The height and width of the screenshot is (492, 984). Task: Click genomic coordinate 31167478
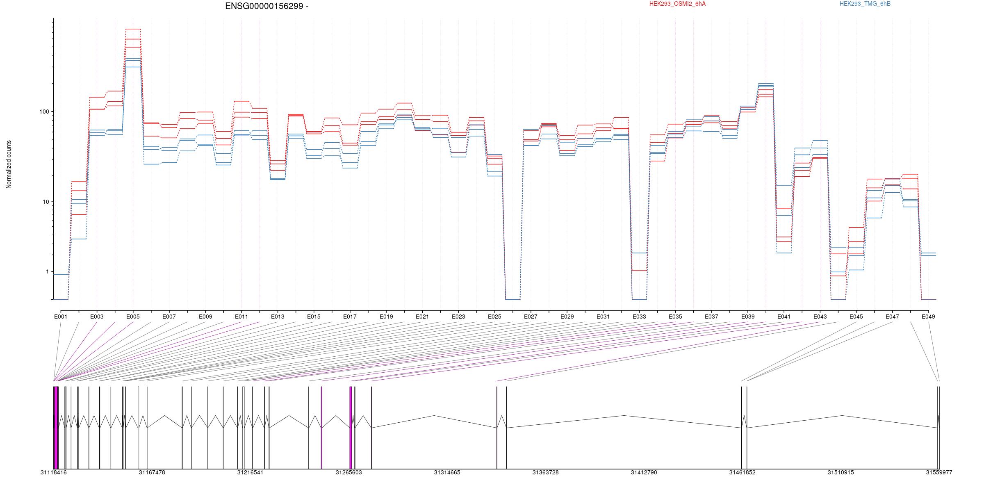pyautogui.click(x=152, y=472)
